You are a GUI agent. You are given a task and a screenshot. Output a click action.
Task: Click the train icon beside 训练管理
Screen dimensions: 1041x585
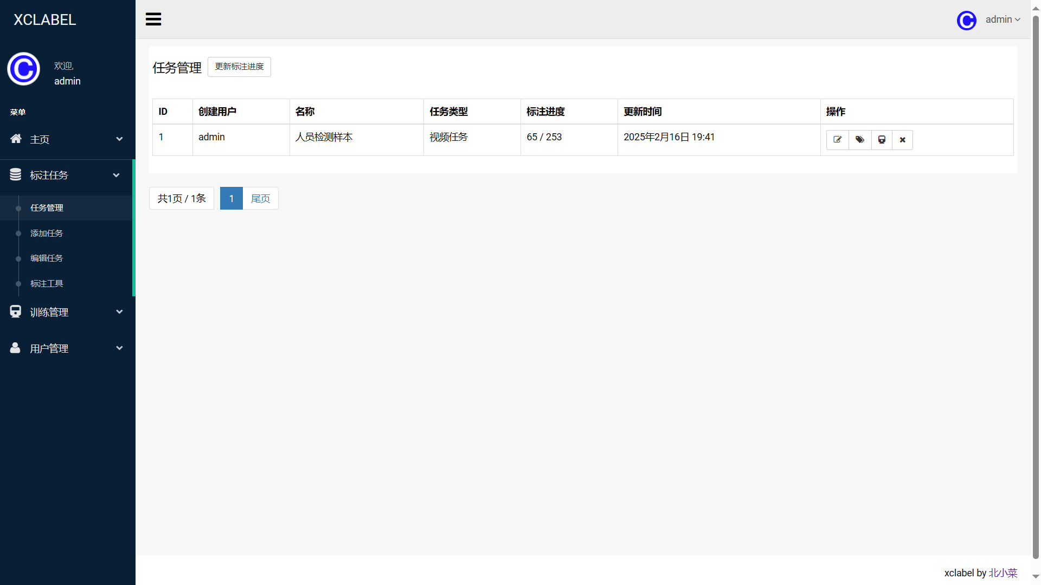tap(16, 311)
